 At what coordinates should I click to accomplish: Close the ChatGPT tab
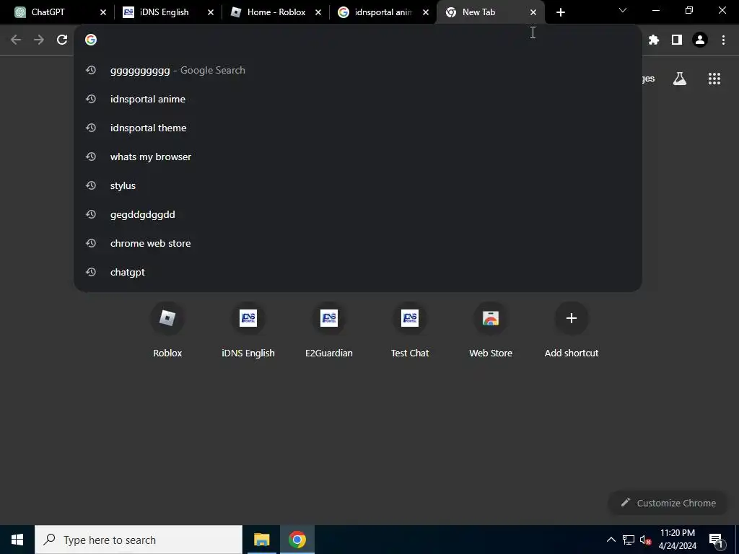[x=103, y=13]
